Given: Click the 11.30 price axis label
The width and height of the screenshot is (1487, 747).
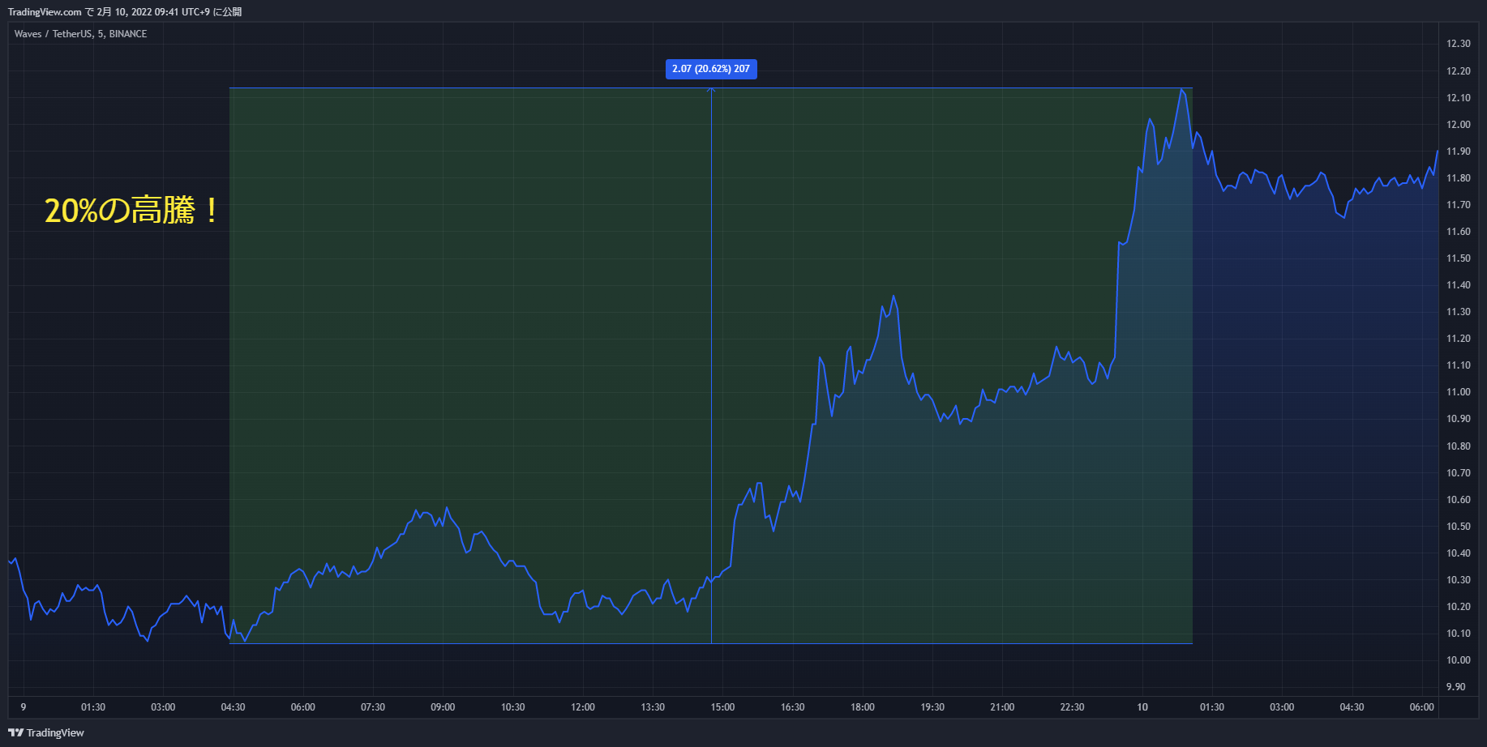Looking at the screenshot, I should [1458, 312].
